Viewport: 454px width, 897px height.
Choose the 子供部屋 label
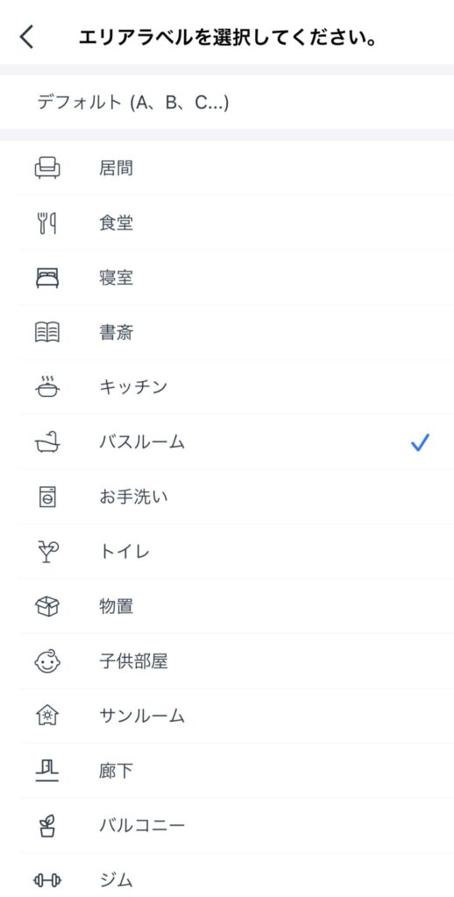pyautogui.click(x=133, y=661)
